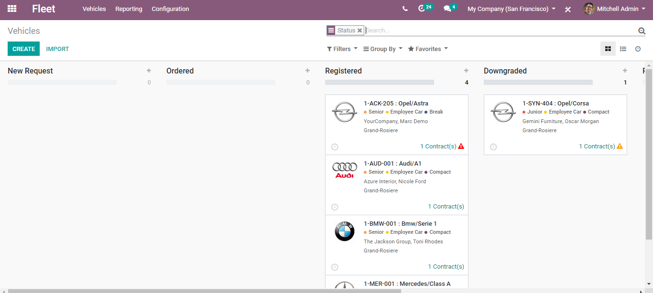Viewport: 653px width, 293px height.
Task: Click the Downgraded column header
Action: [x=505, y=71]
